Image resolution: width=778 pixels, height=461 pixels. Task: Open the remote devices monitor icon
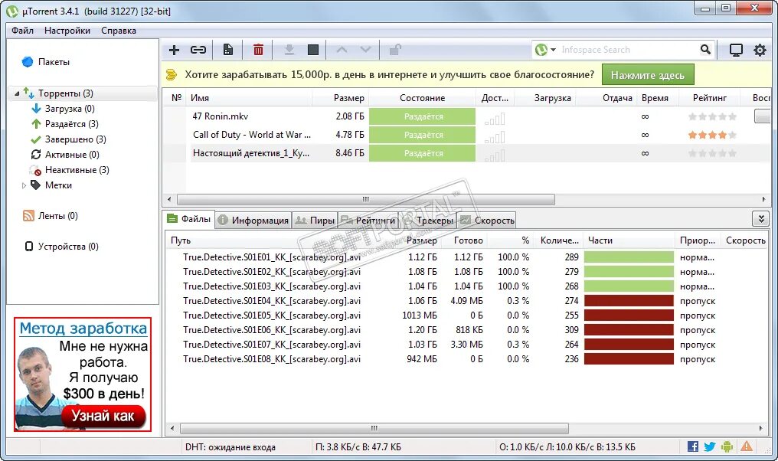pos(736,49)
